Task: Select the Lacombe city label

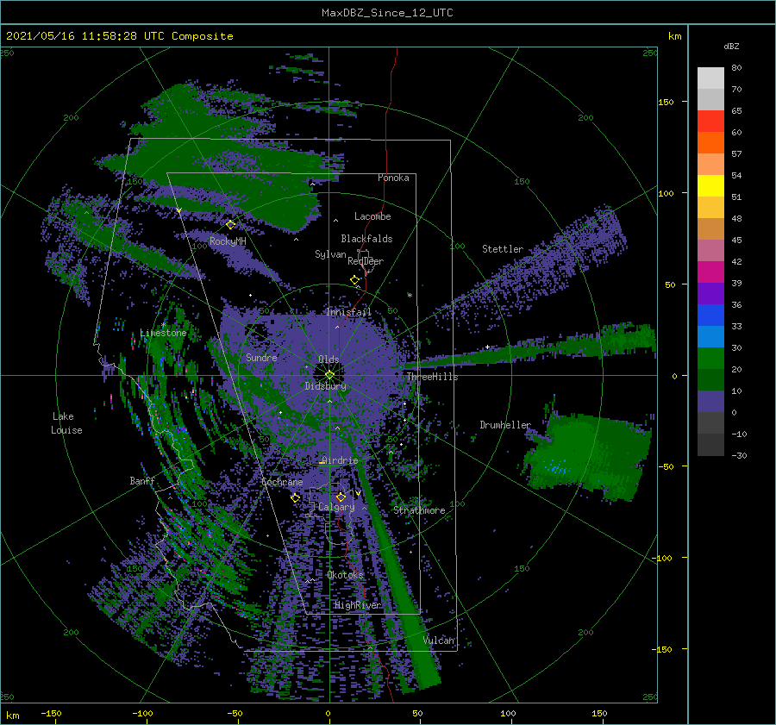Action: point(372,216)
